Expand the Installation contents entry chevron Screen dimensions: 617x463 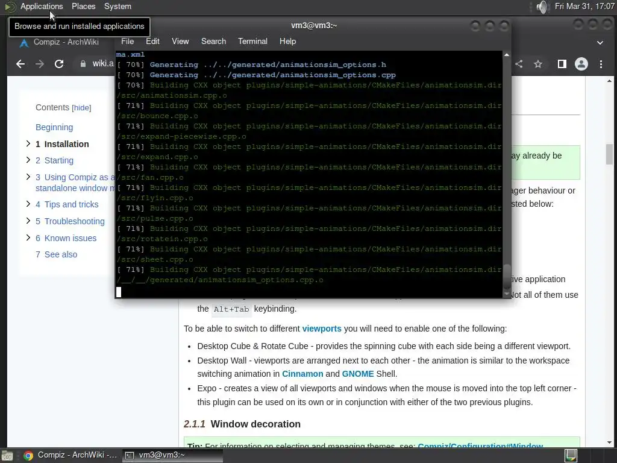[28, 143]
